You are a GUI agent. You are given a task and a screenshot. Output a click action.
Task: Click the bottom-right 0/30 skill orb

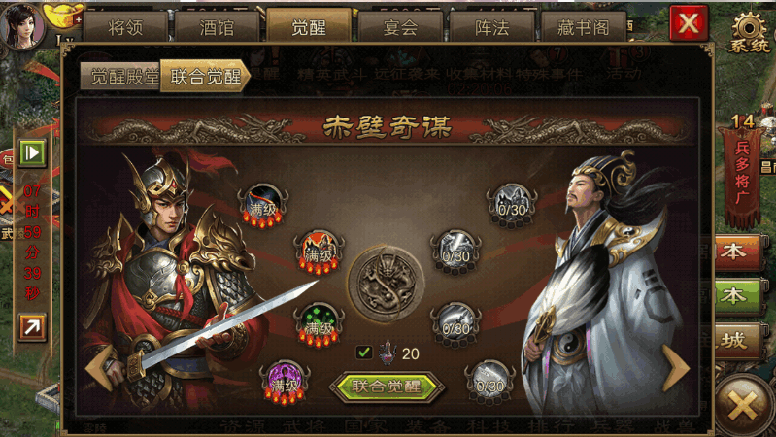pyautogui.click(x=489, y=383)
